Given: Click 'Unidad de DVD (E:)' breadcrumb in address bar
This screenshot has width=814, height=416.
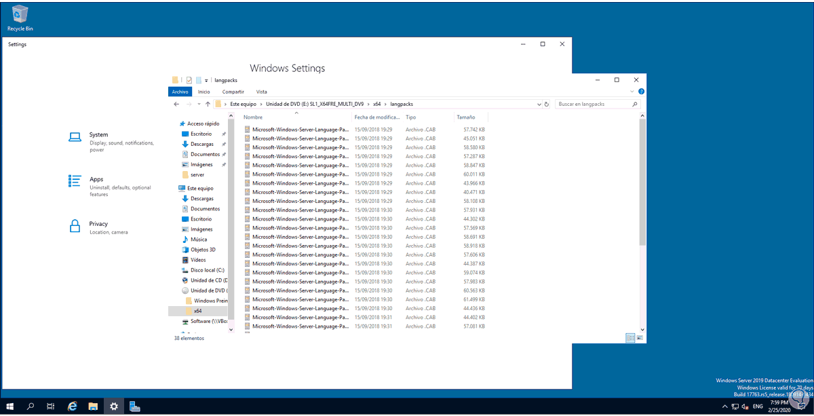Looking at the screenshot, I should pos(315,104).
